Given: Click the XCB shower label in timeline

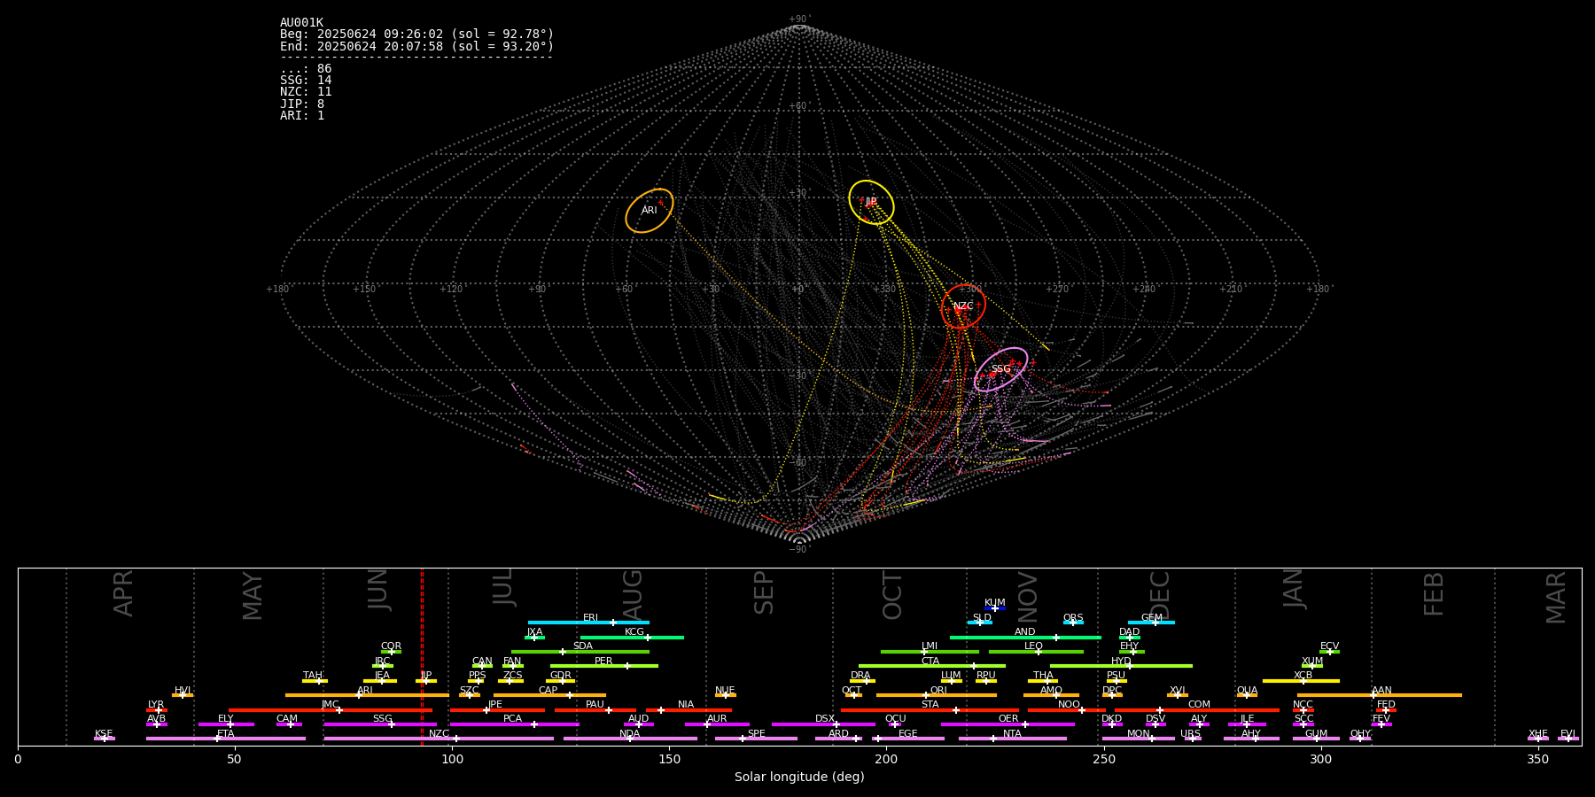Looking at the screenshot, I should [x=1303, y=676].
